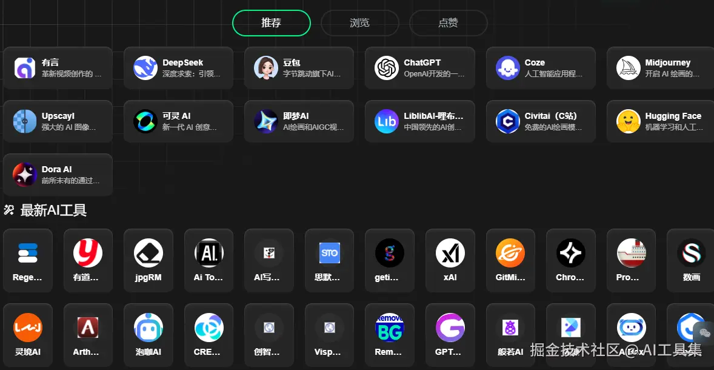Click the DeepSeek whale icon
The width and height of the screenshot is (714, 370).
pyautogui.click(x=145, y=68)
